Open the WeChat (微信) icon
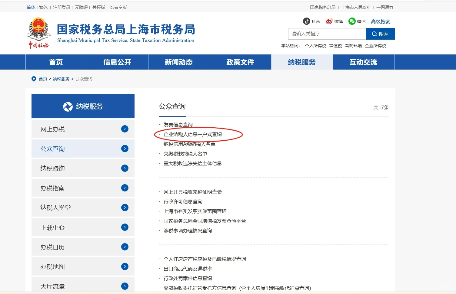The image size is (456, 294). [352, 21]
